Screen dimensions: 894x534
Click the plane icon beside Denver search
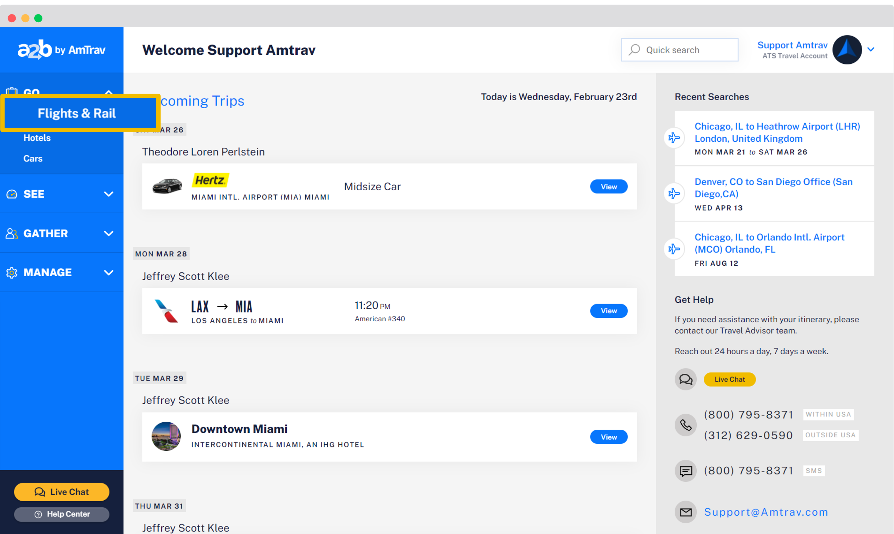click(674, 194)
